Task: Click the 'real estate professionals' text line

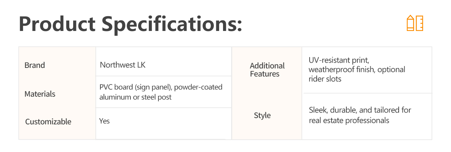Action: coord(349,120)
